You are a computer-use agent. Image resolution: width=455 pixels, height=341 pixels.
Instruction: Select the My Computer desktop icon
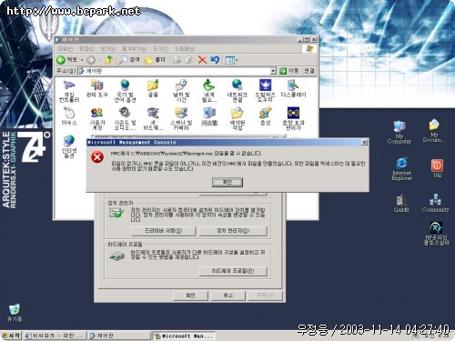399,132
